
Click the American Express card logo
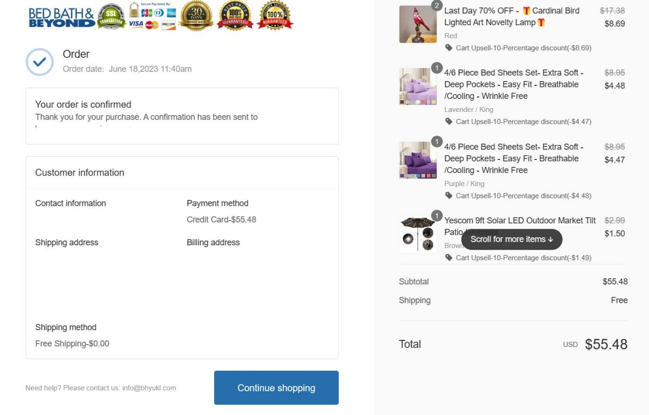[x=171, y=12]
